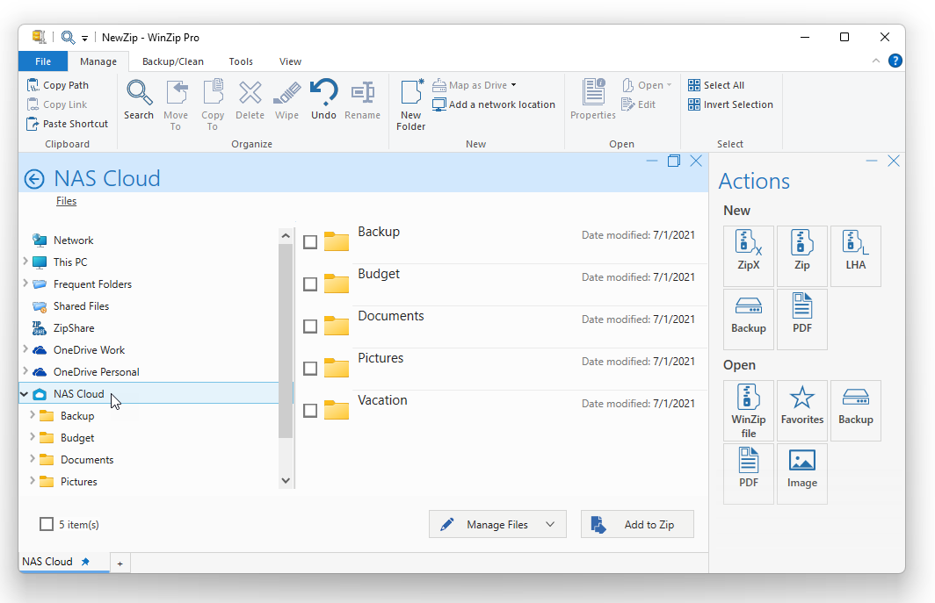Click the New Folder icon
Screen dimensions: 935x603
click(410, 99)
